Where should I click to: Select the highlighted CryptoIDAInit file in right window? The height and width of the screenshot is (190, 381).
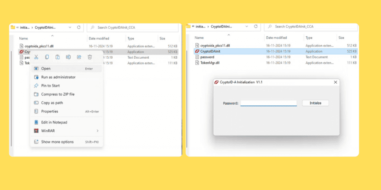[x=210, y=51]
